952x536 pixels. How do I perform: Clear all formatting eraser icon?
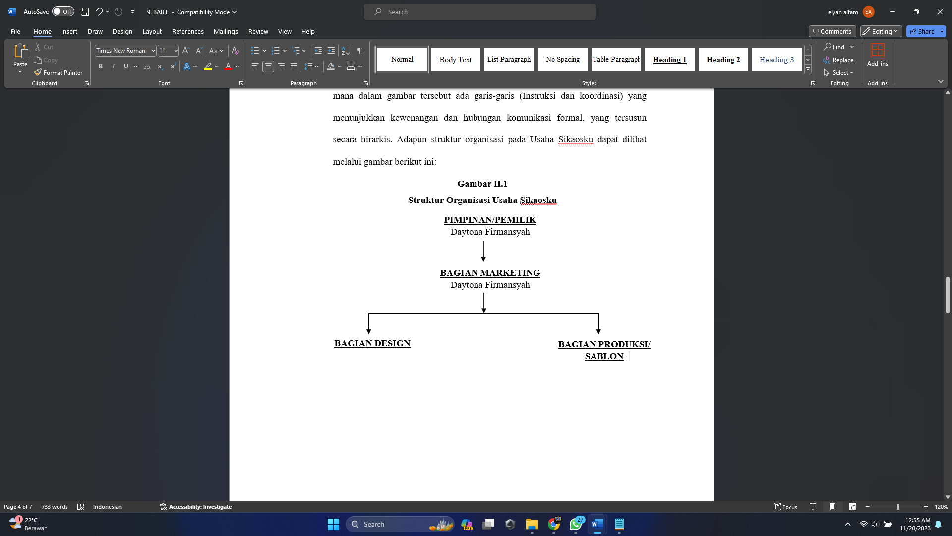click(236, 51)
